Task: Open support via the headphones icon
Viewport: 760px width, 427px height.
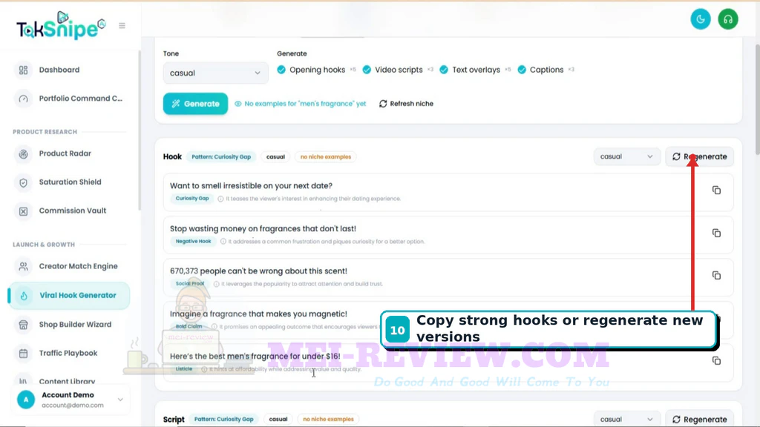Action: [x=728, y=19]
